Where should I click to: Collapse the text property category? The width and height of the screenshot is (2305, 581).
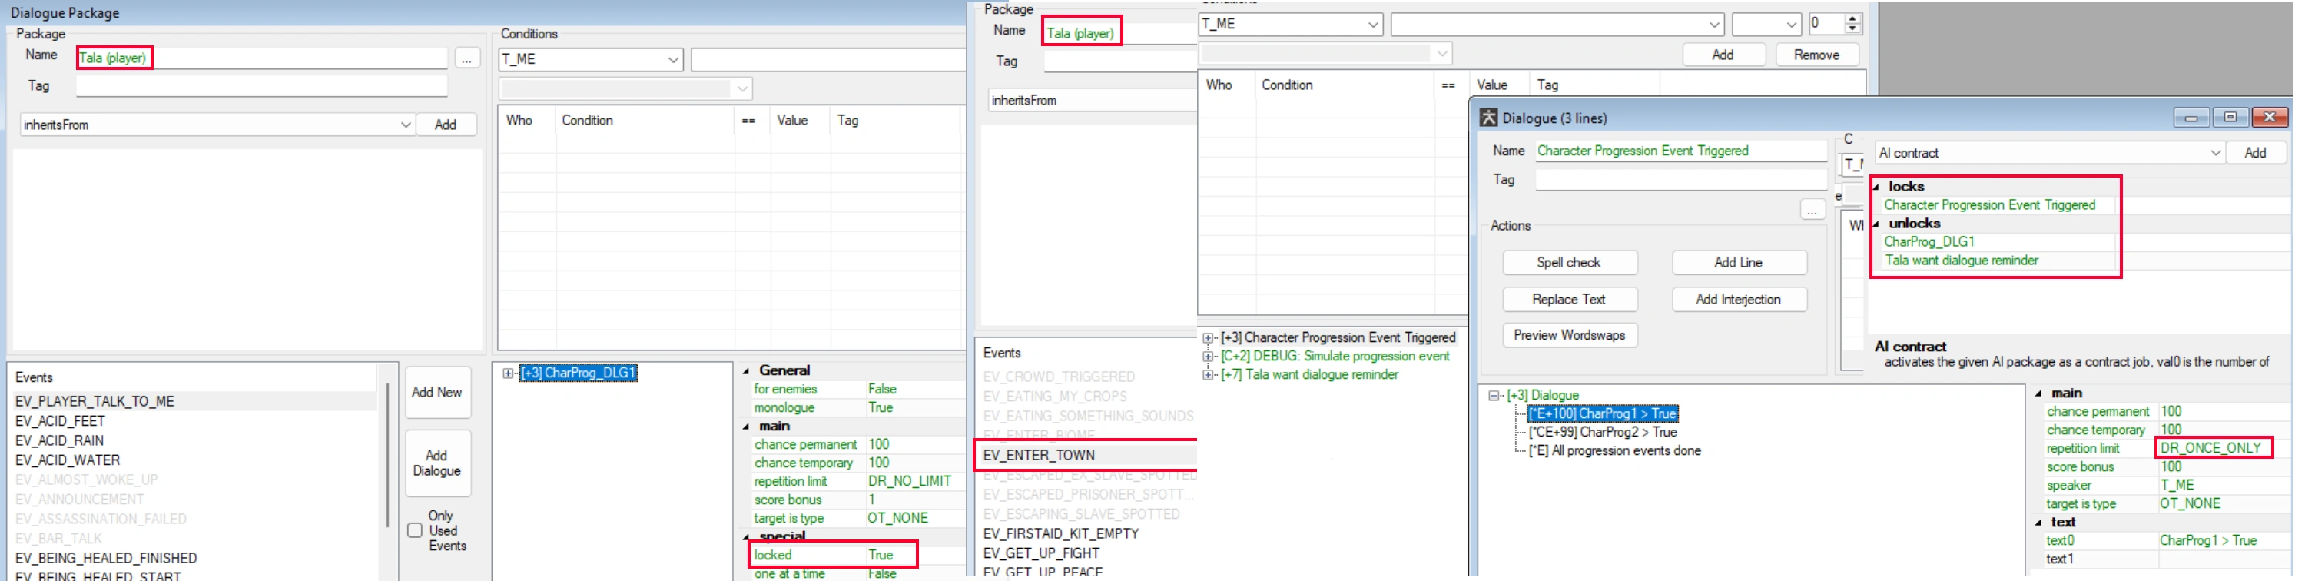click(x=2038, y=523)
